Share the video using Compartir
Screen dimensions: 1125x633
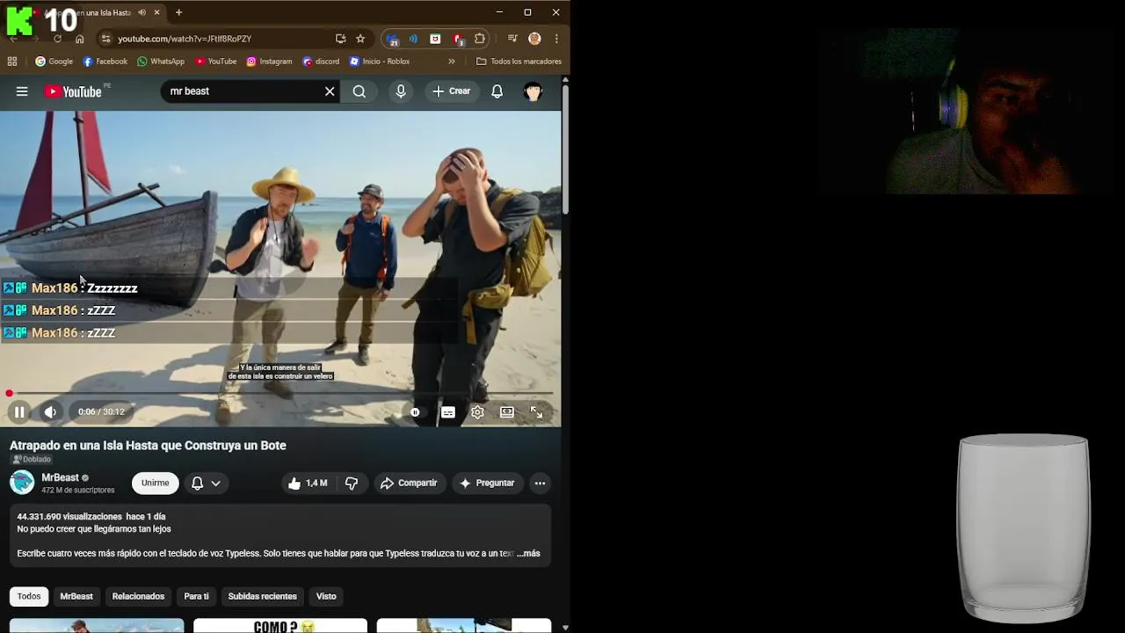[409, 483]
